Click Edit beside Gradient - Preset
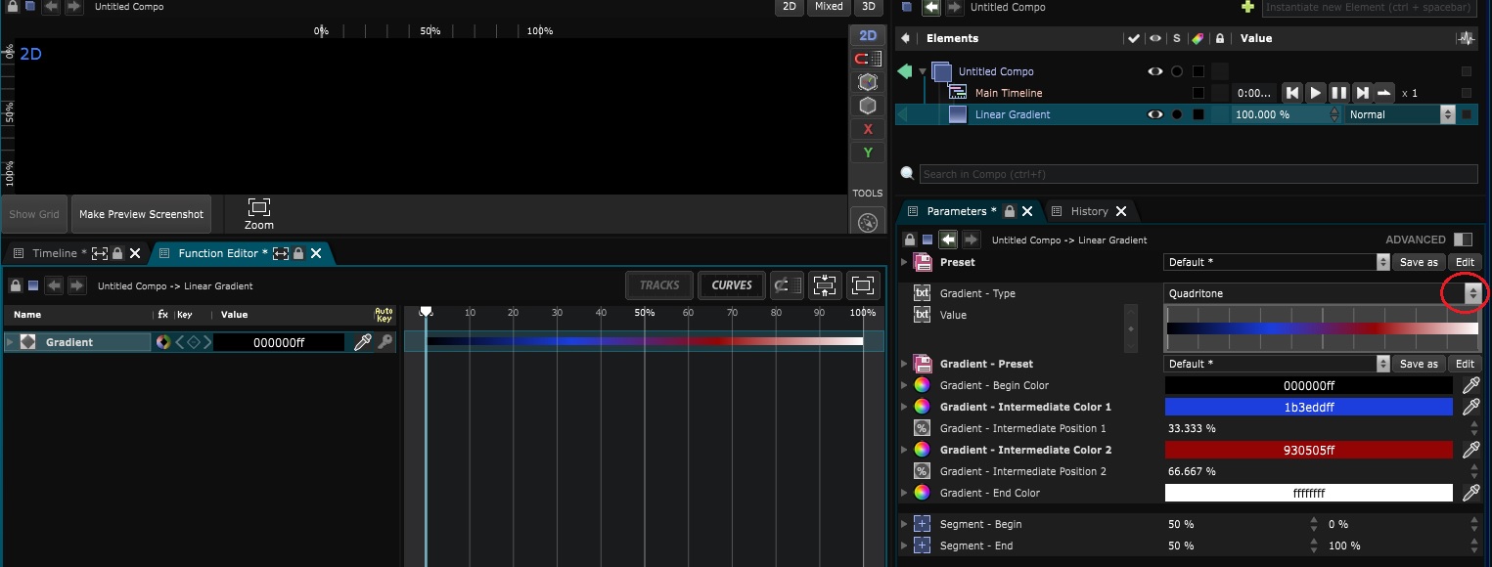This screenshot has height=567, width=1492. pyautogui.click(x=1465, y=364)
